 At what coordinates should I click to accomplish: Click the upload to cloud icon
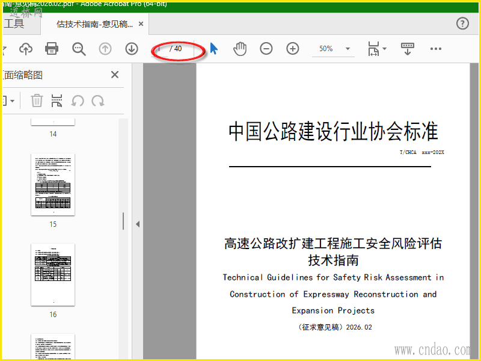pos(26,49)
